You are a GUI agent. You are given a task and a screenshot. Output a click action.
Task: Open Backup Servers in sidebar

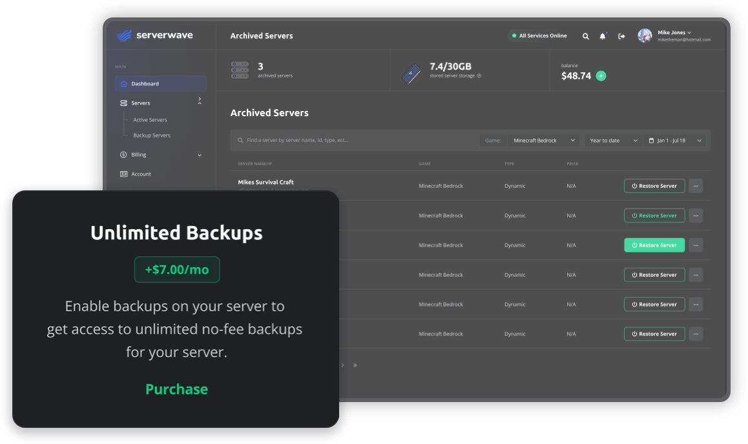152,136
